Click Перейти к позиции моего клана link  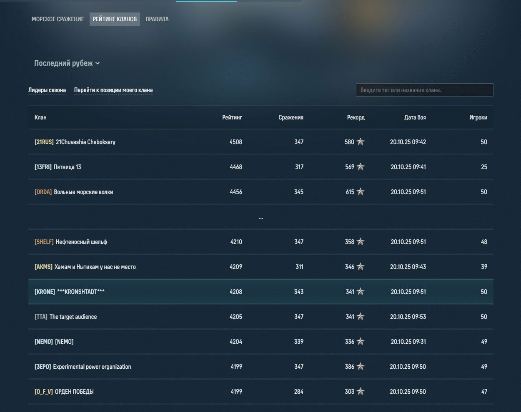click(113, 90)
